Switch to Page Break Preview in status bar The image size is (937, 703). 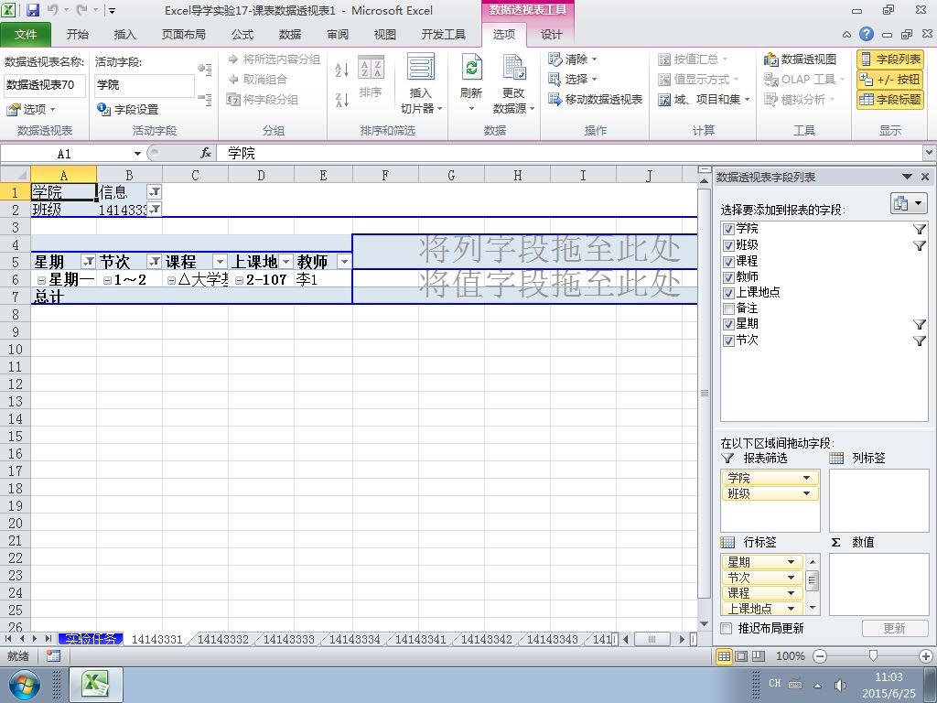click(758, 655)
